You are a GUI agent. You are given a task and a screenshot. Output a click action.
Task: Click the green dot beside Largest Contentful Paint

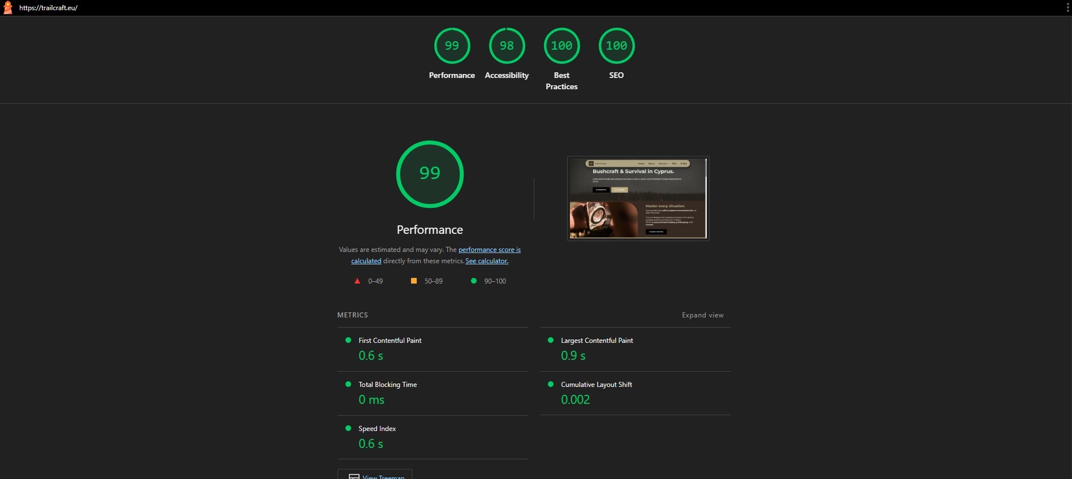(551, 340)
